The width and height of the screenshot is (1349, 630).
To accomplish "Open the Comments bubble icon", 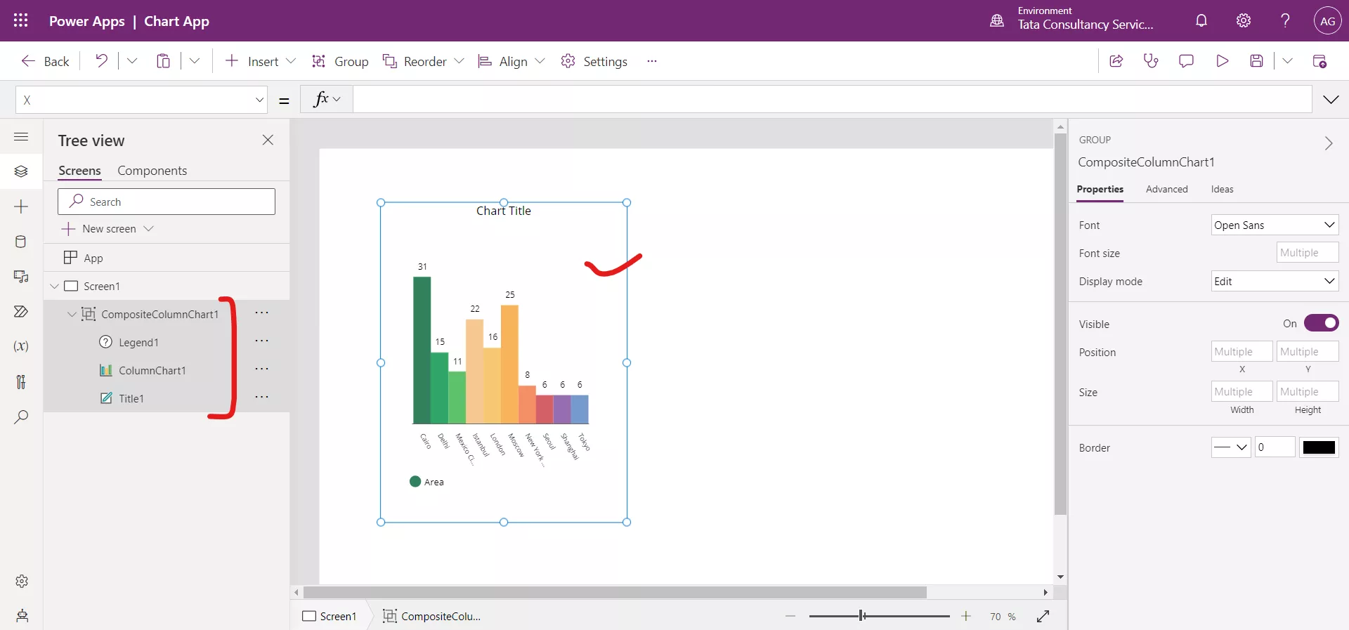I will point(1186,61).
